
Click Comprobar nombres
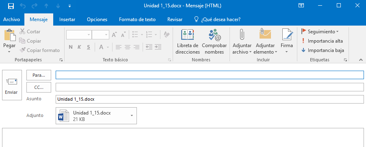coord(214,42)
